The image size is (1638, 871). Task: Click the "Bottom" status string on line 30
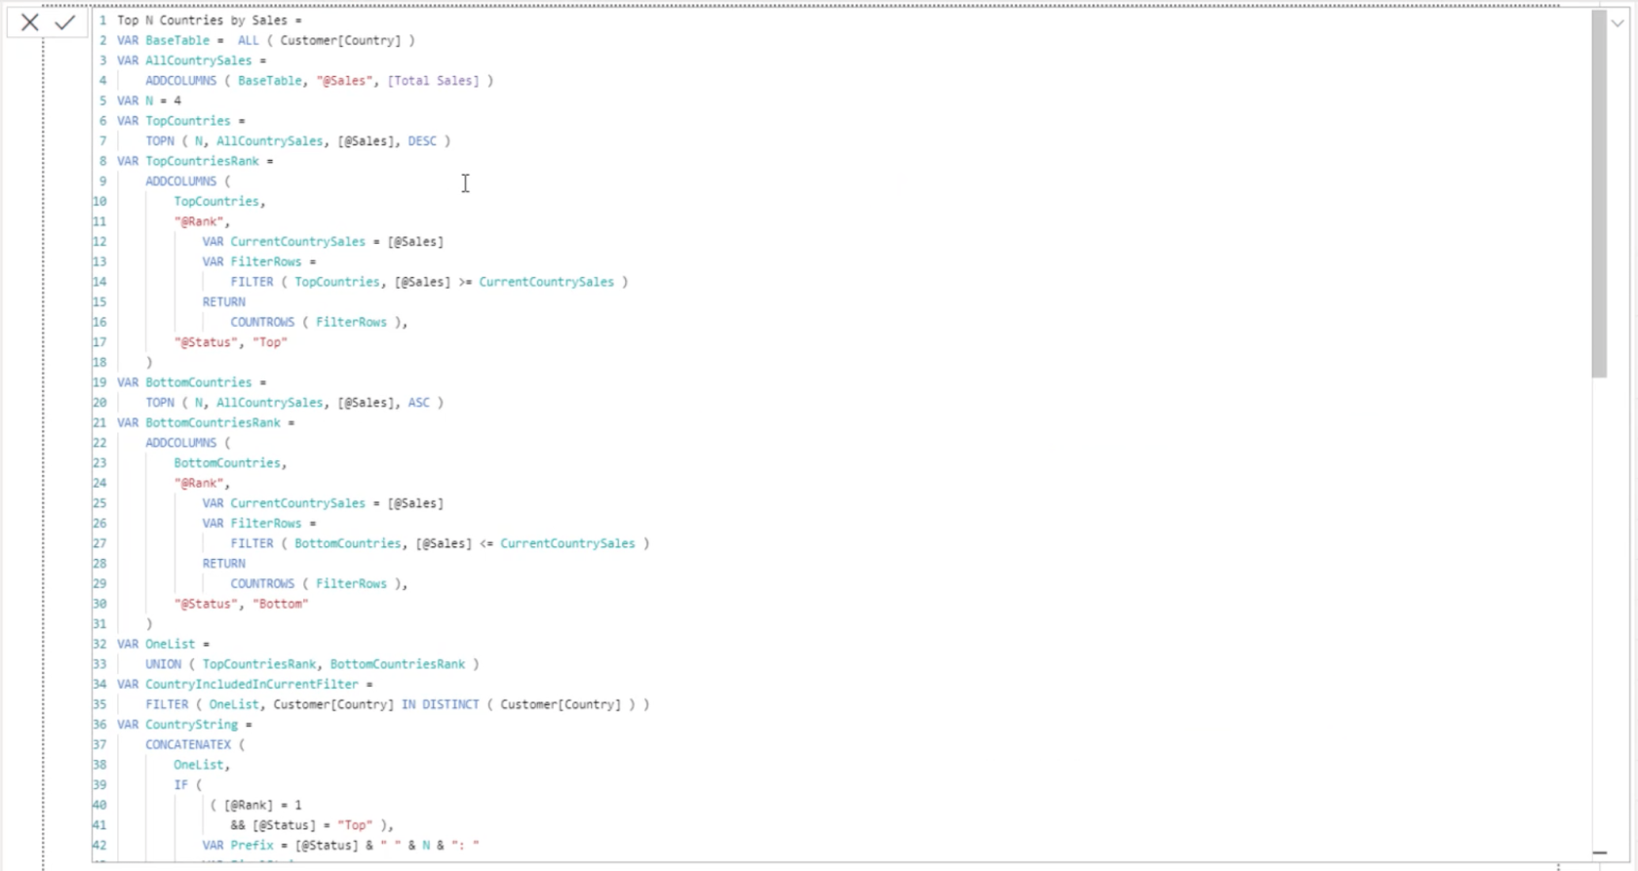click(281, 604)
